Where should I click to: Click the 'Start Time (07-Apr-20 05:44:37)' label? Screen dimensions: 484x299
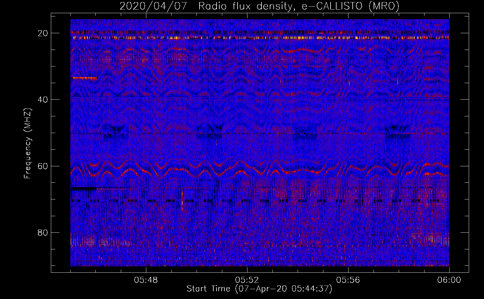tap(259, 289)
